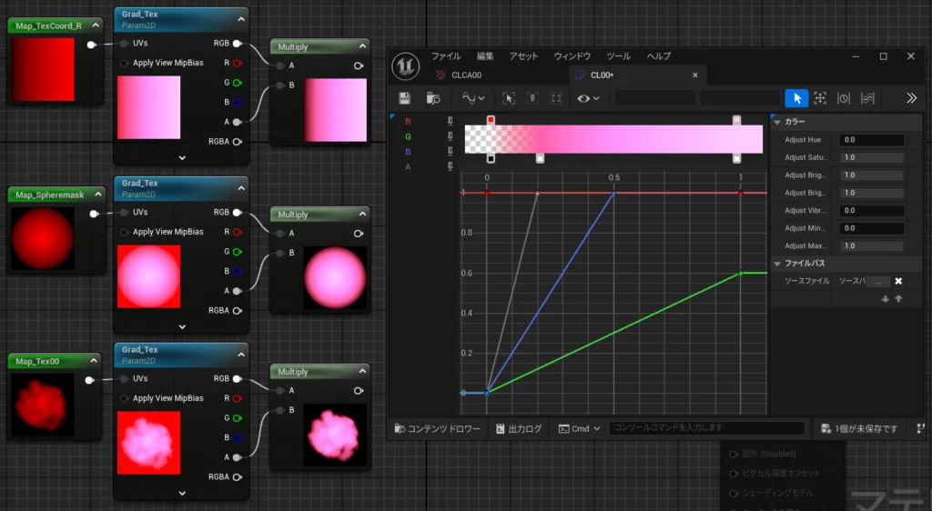Clear the source file path with X
This screenshot has height=511, width=932.
pyautogui.click(x=898, y=281)
